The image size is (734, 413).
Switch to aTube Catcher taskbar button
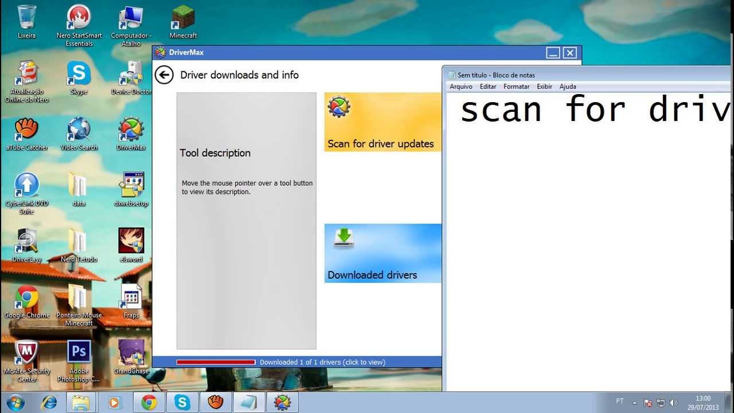tap(216, 403)
